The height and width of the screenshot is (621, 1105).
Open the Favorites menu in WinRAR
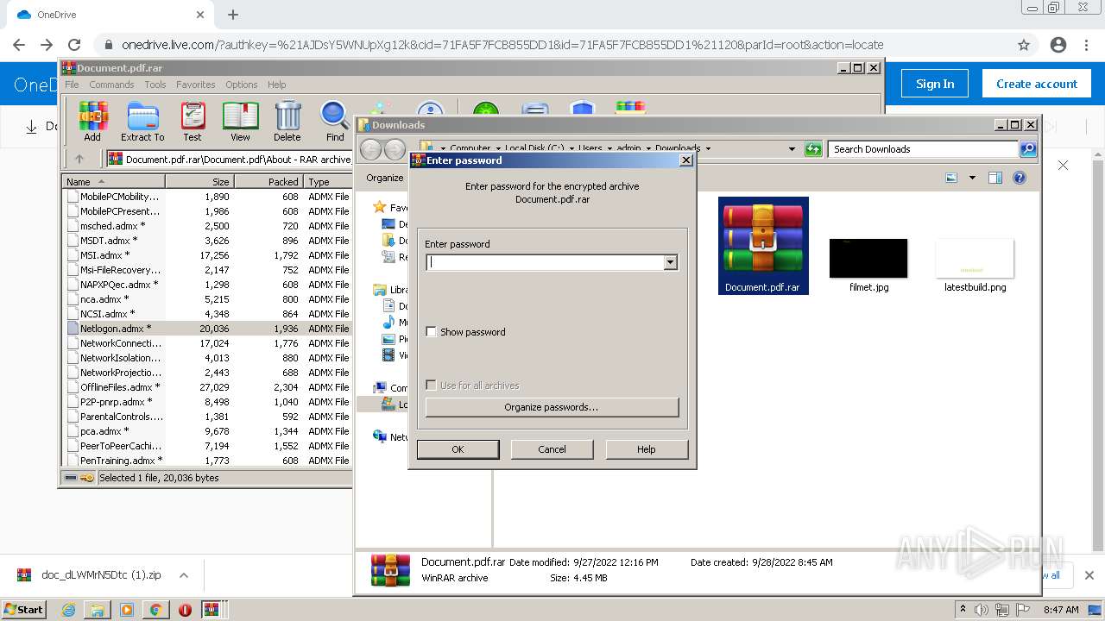pyautogui.click(x=196, y=85)
